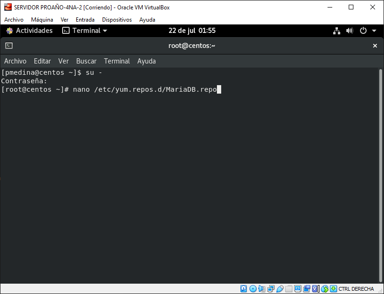384x294 pixels.
Task: Open the network adapters indicator in status bar
Action: coord(271,289)
